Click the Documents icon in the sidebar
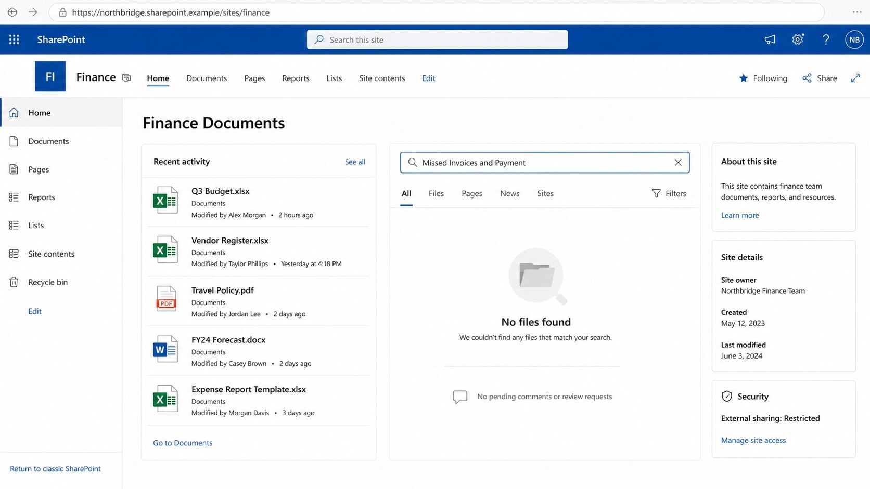Screen dimensions: 870x489 [14, 141]
